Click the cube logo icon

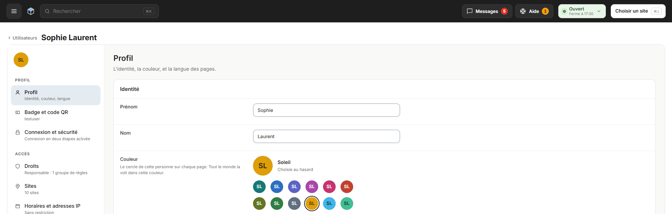coord(31,11)
